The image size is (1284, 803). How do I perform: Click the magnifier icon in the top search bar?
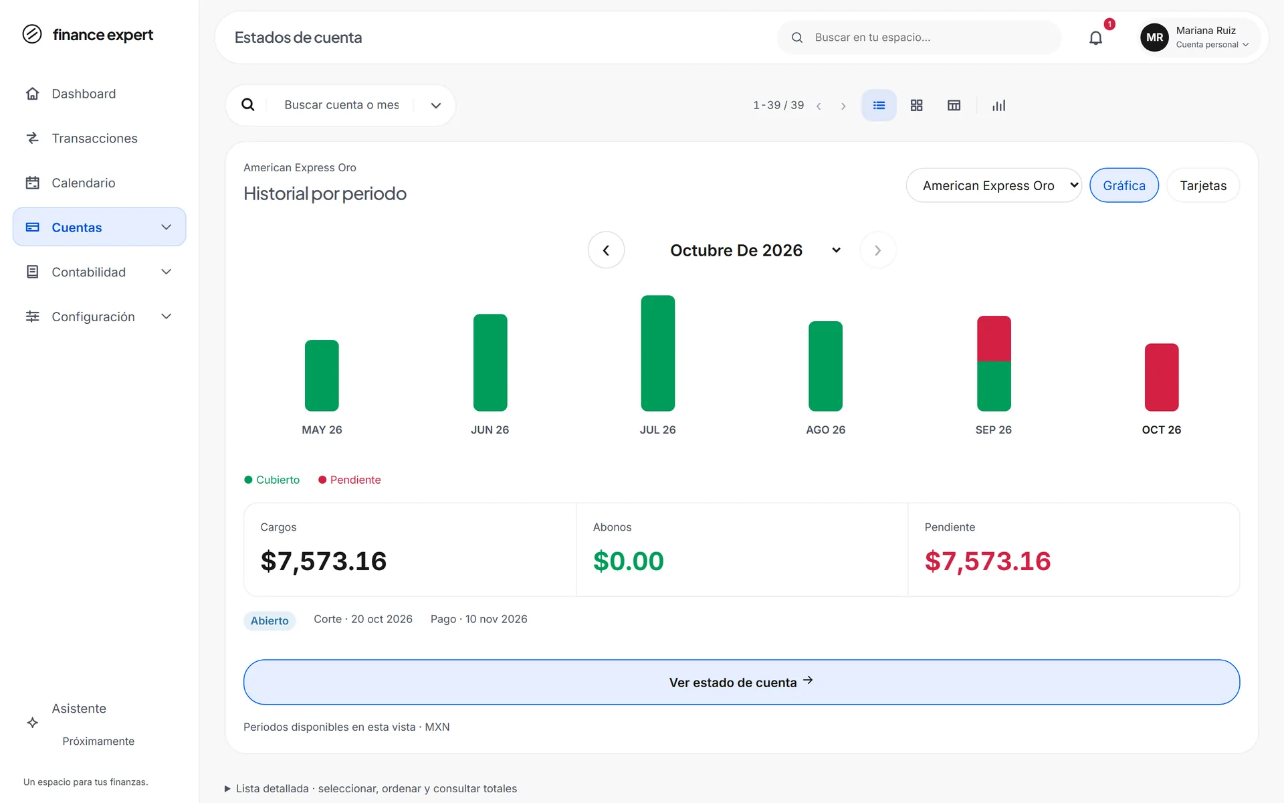(797, 37)
